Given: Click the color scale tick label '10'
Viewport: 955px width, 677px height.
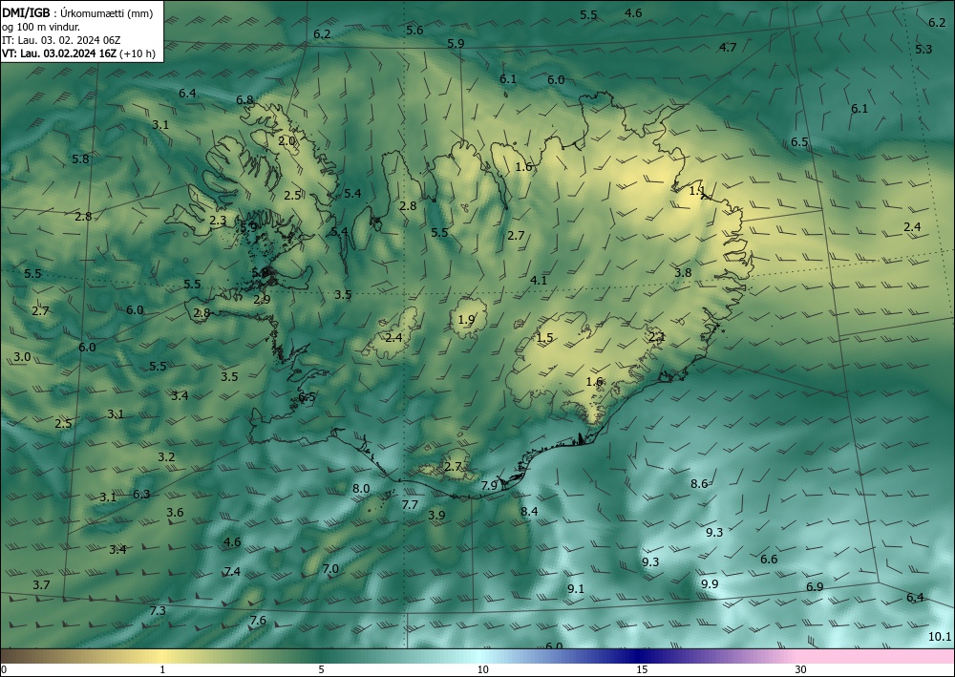Looking at the screenshot, I should point(483,669).
